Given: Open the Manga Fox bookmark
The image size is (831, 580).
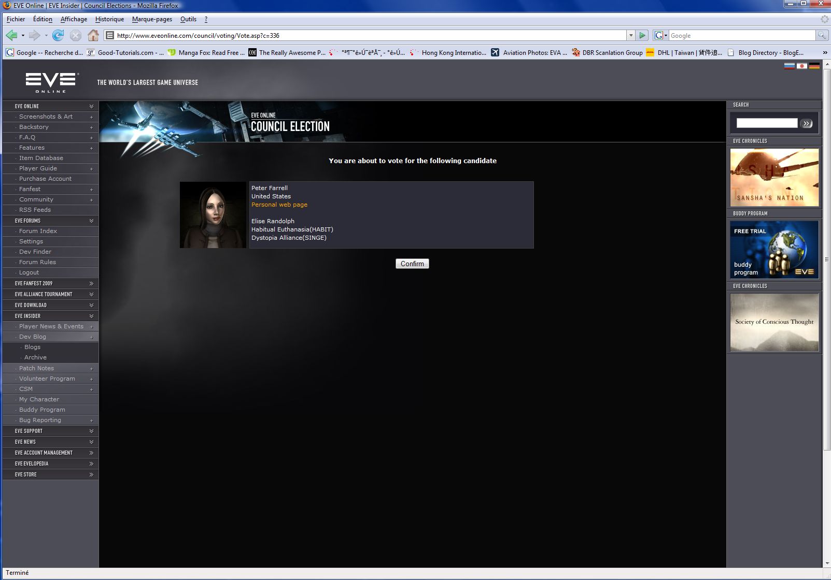Looking at the screenshot, I should tap(206, 52).
